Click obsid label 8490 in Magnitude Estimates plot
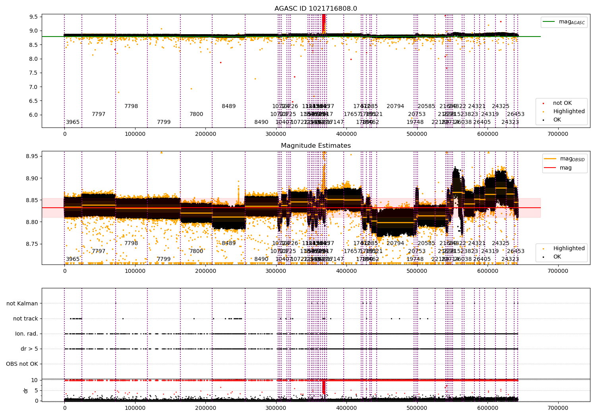 tap(261, 259)
